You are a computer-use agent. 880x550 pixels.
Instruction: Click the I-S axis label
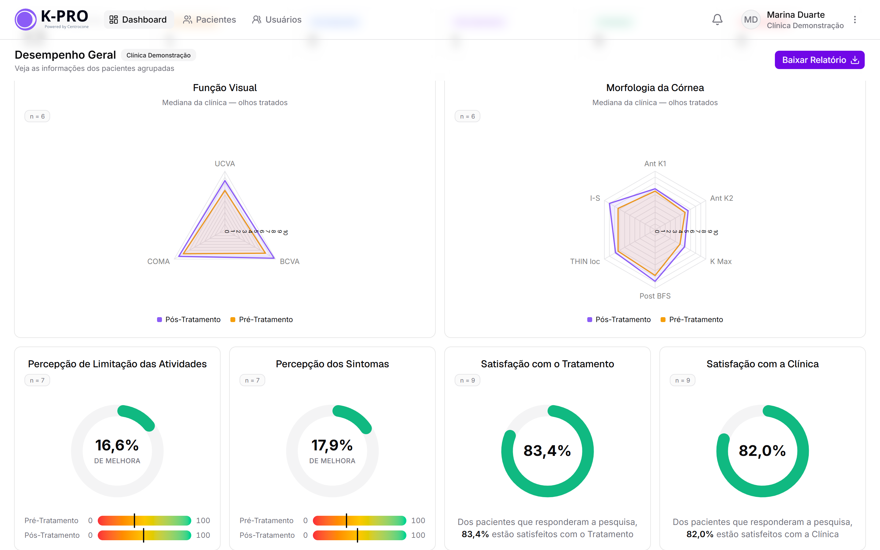click(595, 198)
